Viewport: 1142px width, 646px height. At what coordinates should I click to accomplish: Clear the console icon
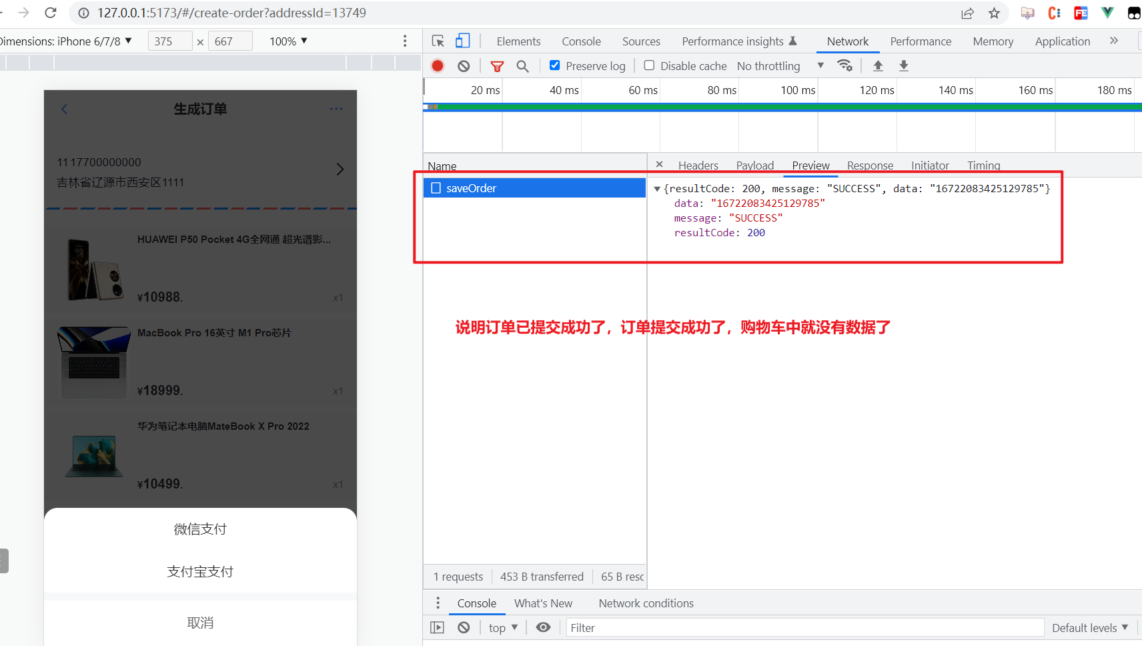click(464, 627)
